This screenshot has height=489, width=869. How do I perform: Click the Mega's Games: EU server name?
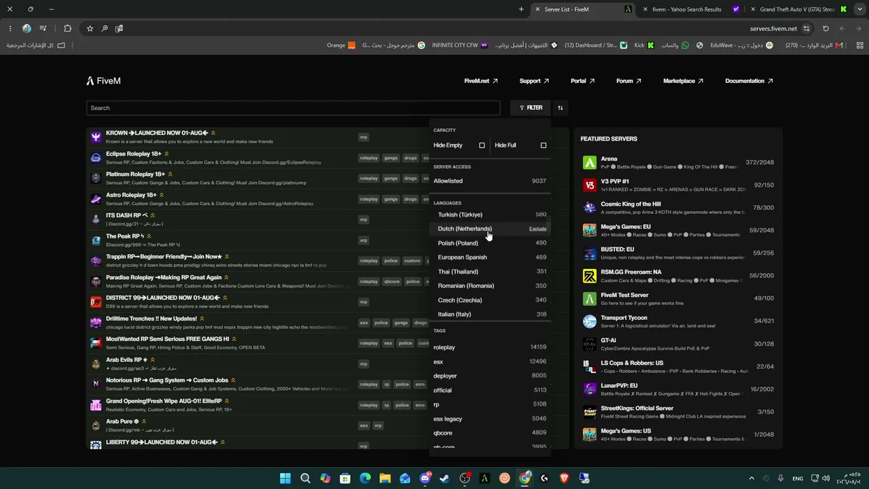click(625, 227)
